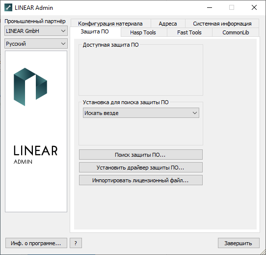This screenshot has height=255, width=266.
Task: Switch to the CommonLib tab
Action: (236, 32)
